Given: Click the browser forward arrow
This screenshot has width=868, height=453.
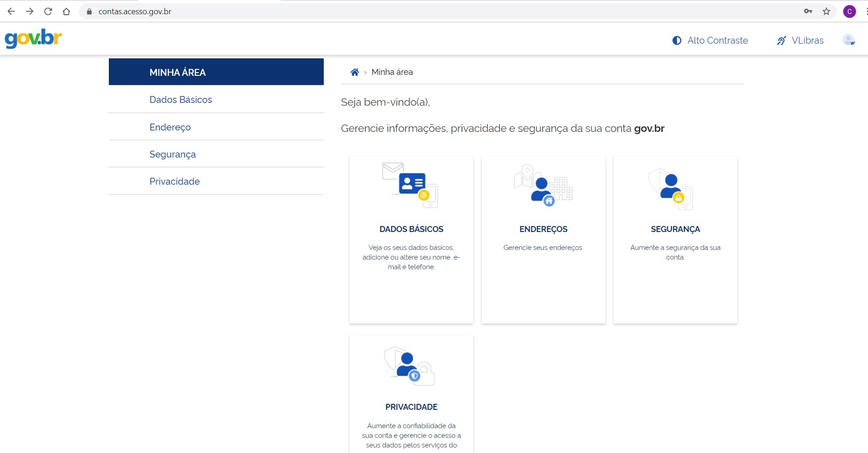Looking at the screenshot, I should click(29, 11).
